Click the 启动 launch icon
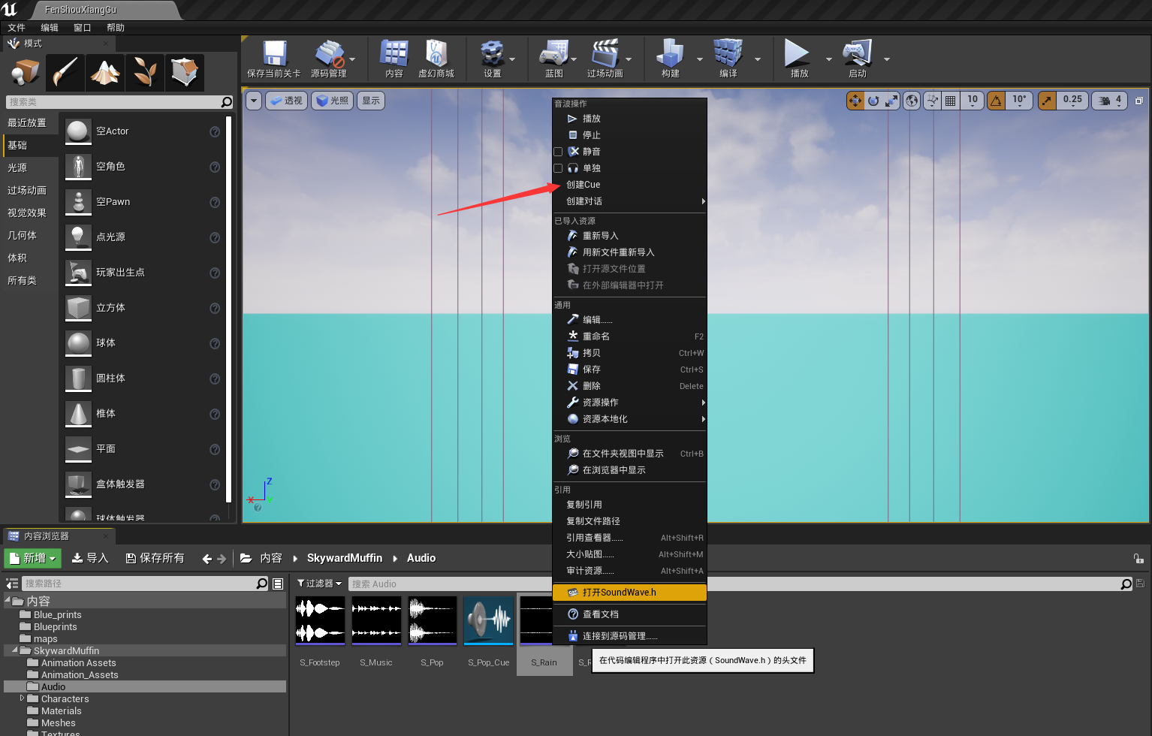Image resolution: width=1152 pixels, height=736 pixels. pyautogui.click(x=858, y=59)
